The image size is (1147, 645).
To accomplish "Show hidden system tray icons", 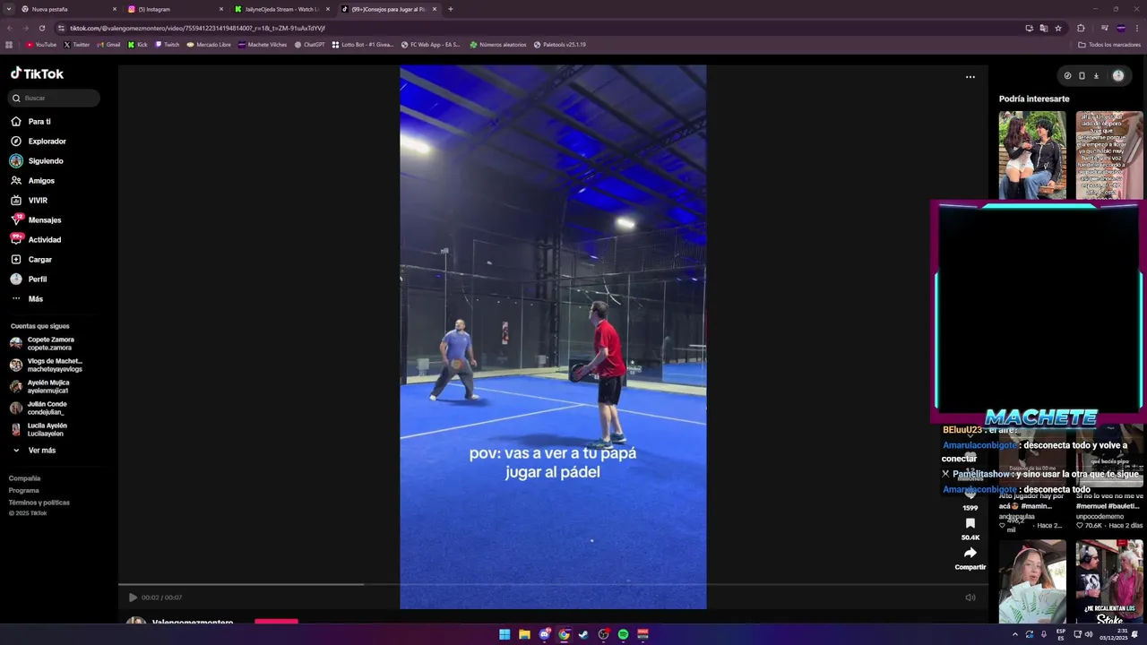I will [x=1014, y=634].
